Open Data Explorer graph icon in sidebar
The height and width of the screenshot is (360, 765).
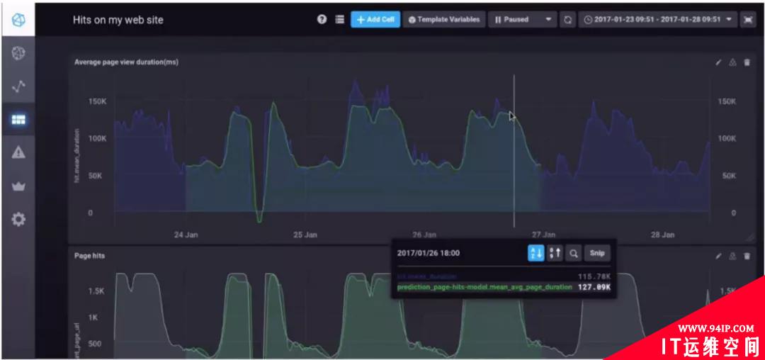click(18, 87)
